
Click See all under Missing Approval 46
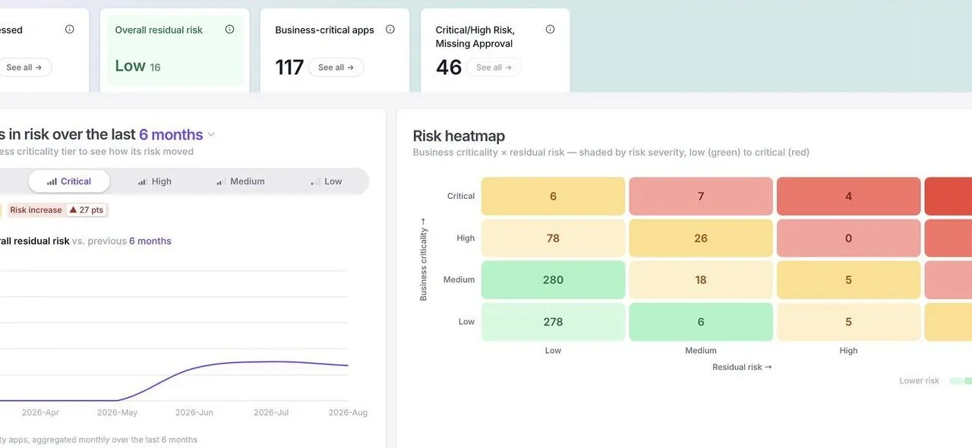pos(494,68)
